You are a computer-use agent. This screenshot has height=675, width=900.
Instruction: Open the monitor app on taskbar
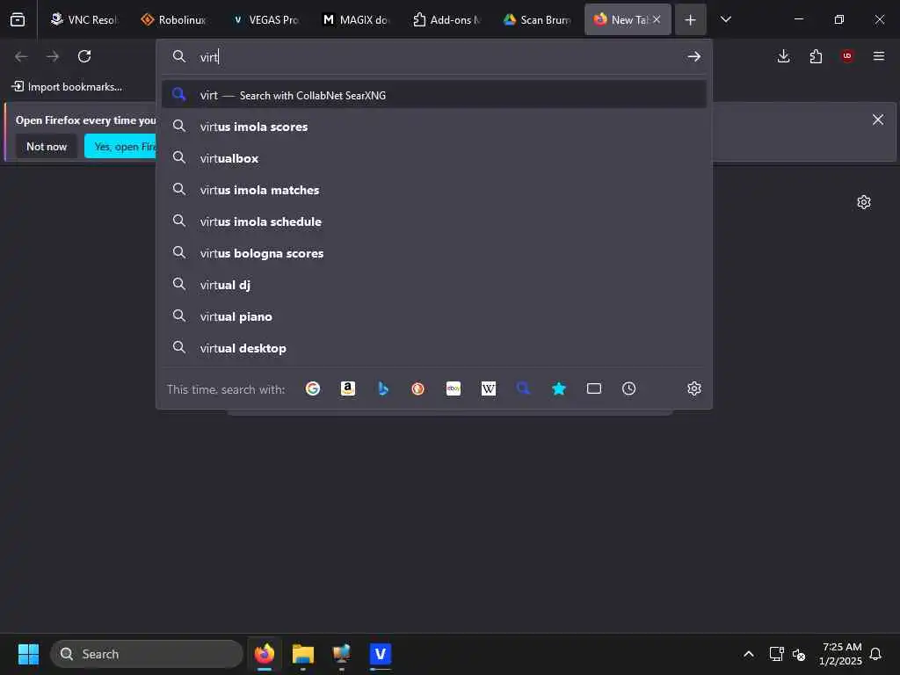pos(342,654)
